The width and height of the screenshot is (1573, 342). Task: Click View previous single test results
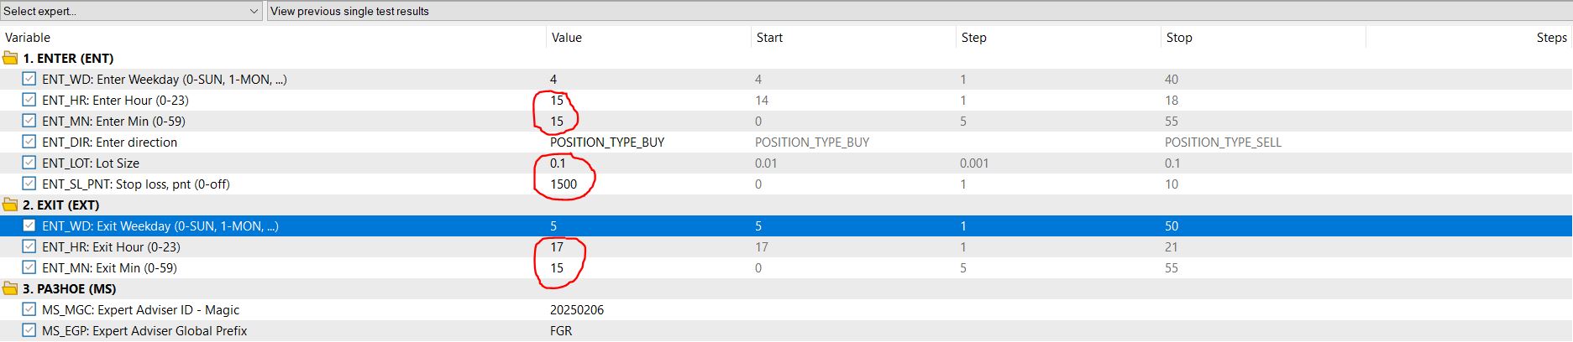pyautogui.click(x=349, y=12)
